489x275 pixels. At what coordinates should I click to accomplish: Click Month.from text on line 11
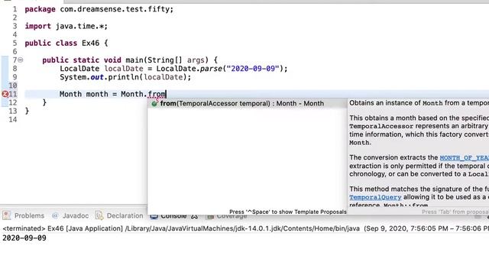[x=143, y=94]
